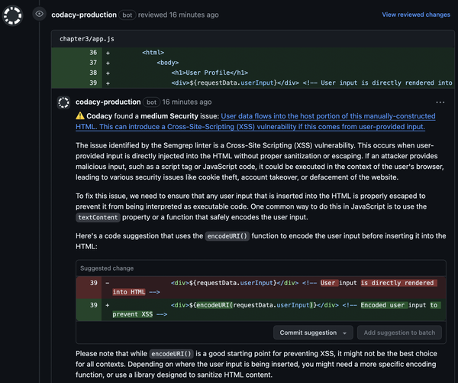Viewport: 458px width, 383px height.
Task: Click the warning emoji before Codacy
Action: [80, 115]
